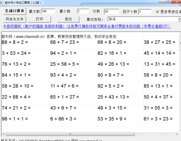
Task: Open the 算式类别 dropdown showing 加法
Action: pyautogui.click(x=144, y=19)
